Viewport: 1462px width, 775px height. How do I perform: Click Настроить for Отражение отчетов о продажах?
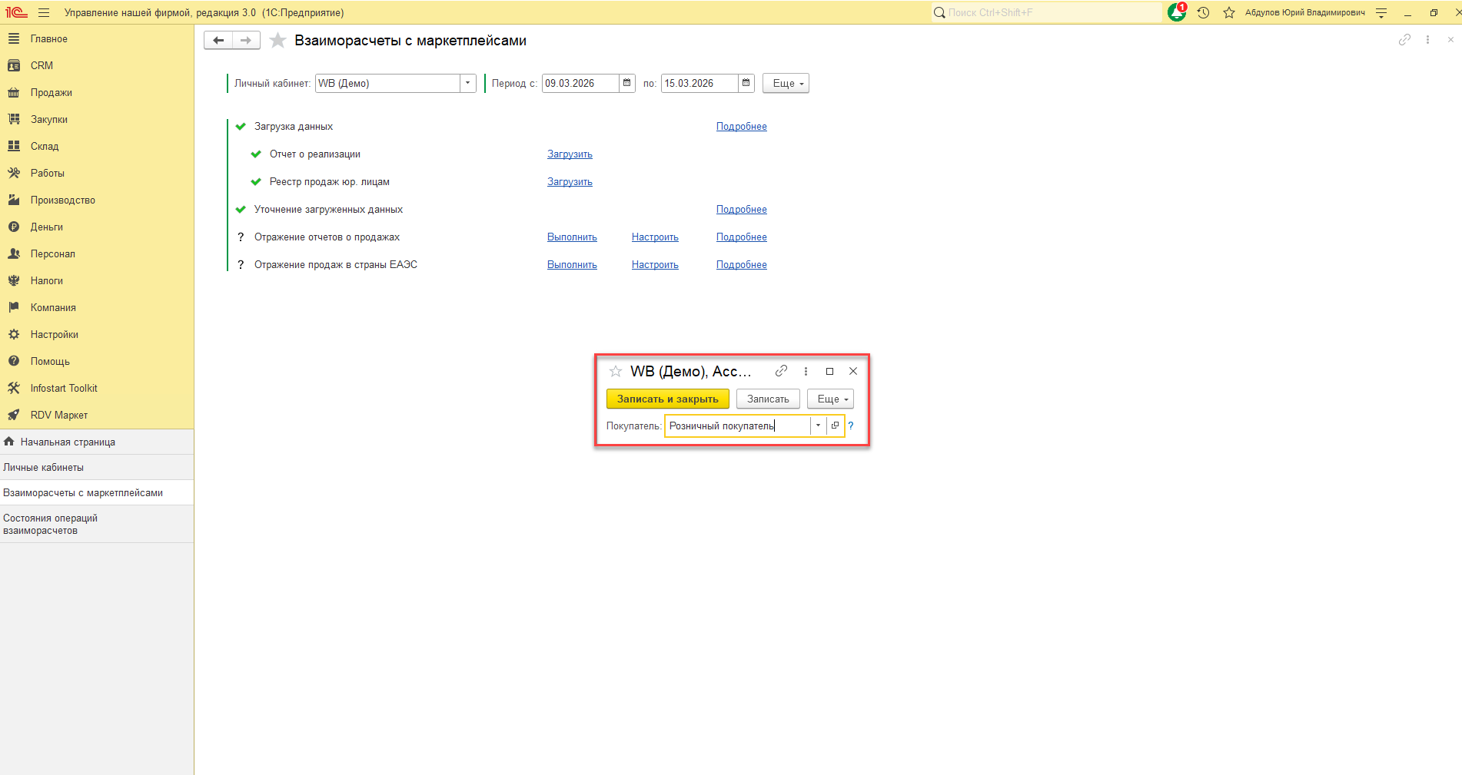click(655, 237)
